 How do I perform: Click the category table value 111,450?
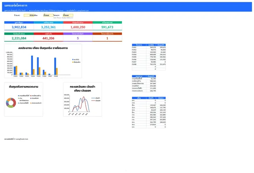coord(153,88)
